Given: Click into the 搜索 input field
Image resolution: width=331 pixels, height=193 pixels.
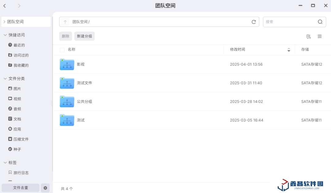Looking at the screenshot, I should 290,22.
